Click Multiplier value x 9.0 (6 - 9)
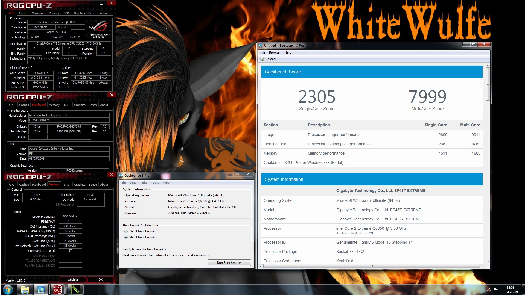The image size is (525, 295). (40, 78)
